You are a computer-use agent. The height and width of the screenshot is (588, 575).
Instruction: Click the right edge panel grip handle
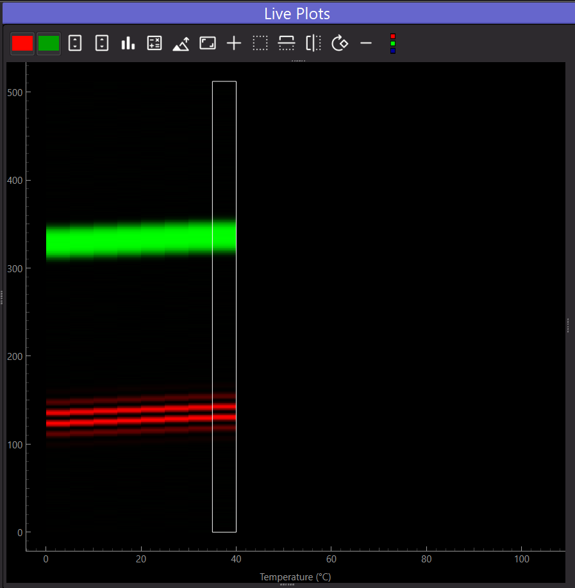[x=568, y=325]
